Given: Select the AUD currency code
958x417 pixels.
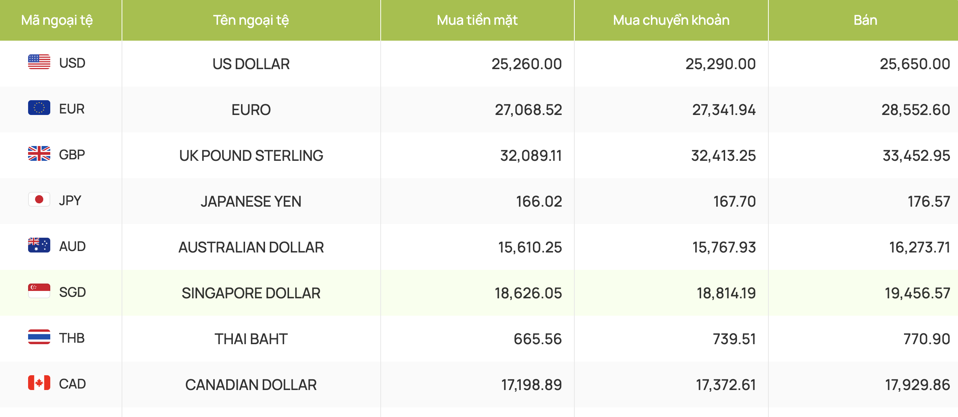Looking at the screenshot, I should click(72, 246).
